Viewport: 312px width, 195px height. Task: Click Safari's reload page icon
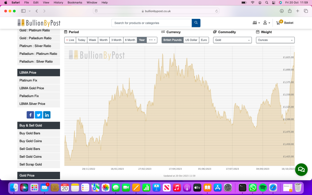[217, 11]
